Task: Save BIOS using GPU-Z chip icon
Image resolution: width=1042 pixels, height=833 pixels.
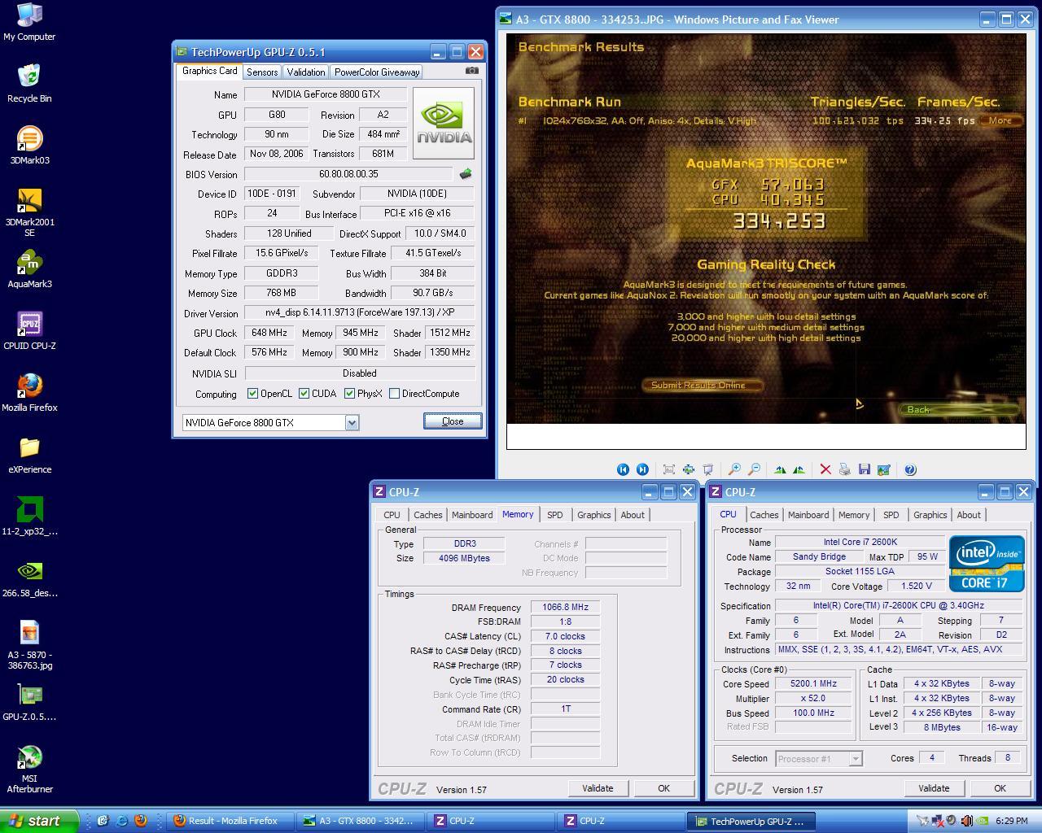Action: pyautogui.click(x=466, y=174)
